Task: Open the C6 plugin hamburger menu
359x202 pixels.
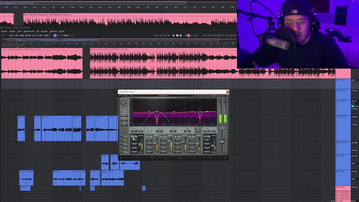Action: [x=228, y=96]
